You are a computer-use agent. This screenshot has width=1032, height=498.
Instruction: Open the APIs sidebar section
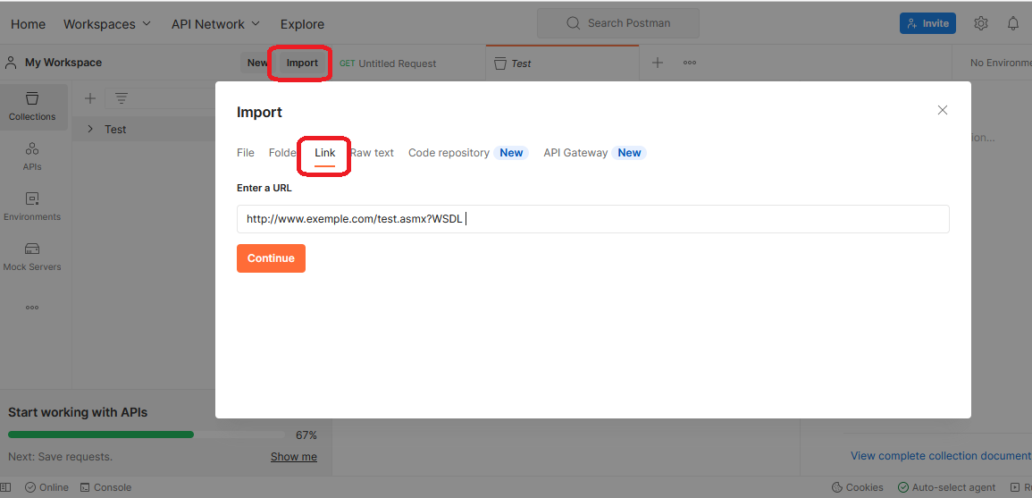32,156
